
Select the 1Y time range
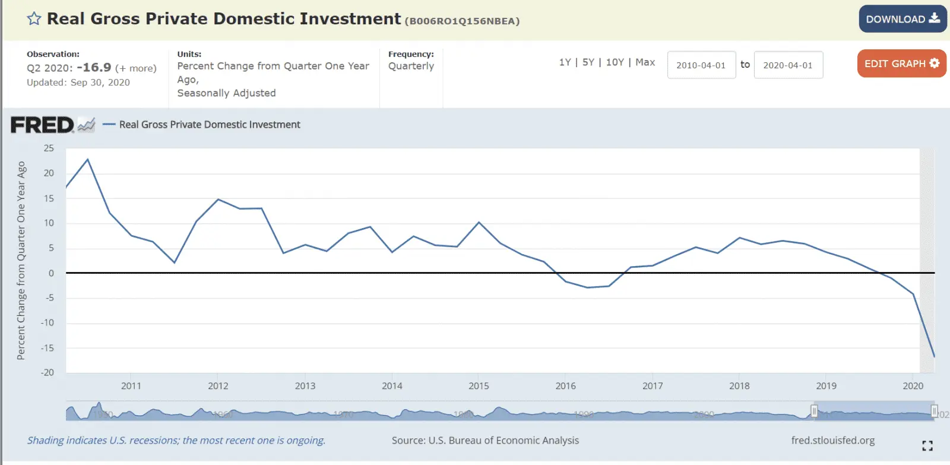tap(565, 62)
